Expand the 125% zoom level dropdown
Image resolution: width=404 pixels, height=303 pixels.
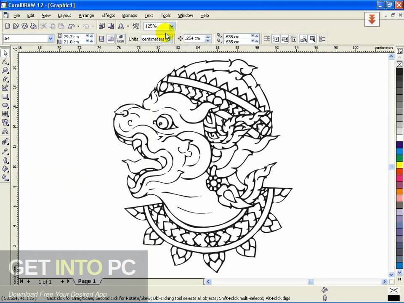click(x=172, y=26)
